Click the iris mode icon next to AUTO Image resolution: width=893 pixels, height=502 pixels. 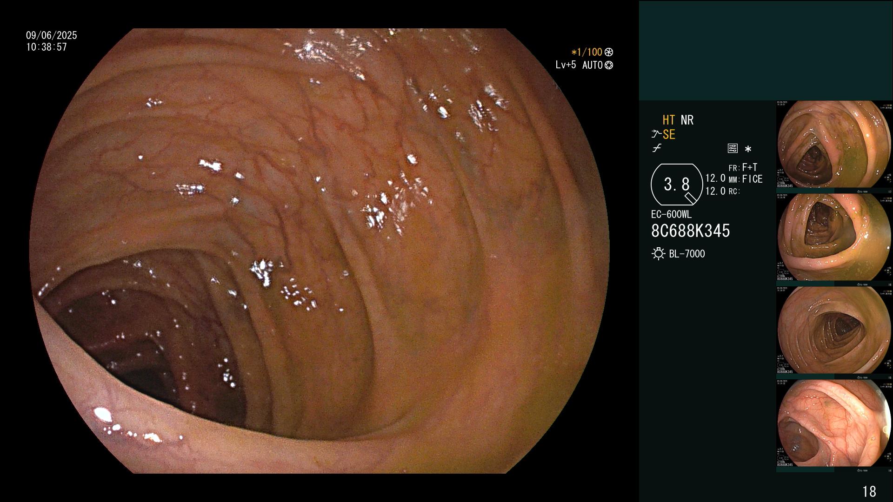609,66
